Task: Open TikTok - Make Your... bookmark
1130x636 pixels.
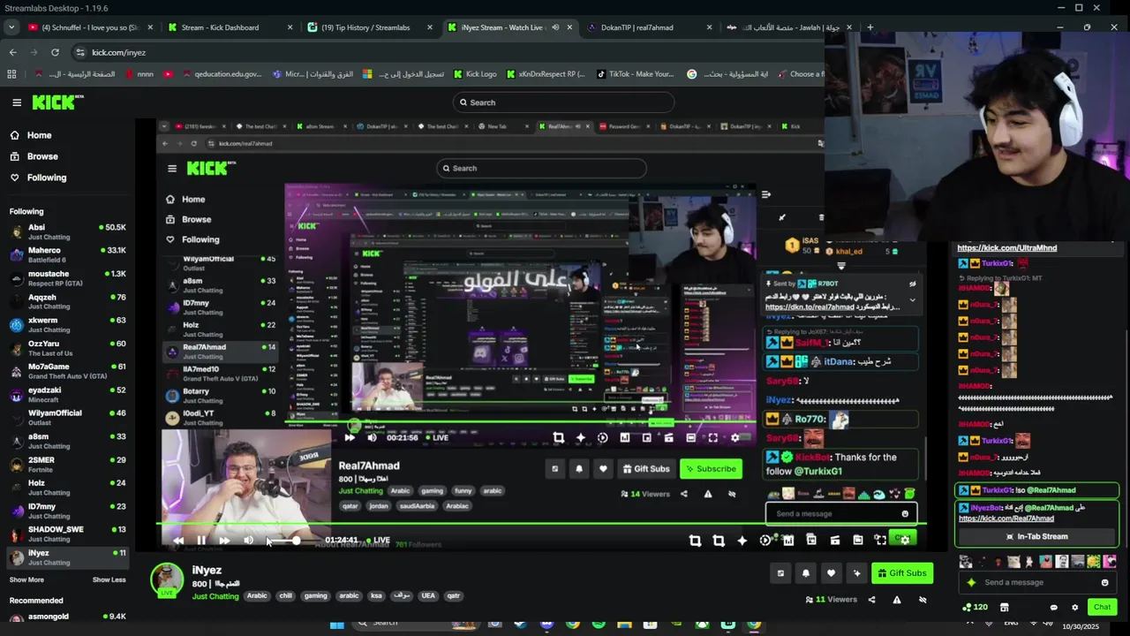Action: coord(635,74)
